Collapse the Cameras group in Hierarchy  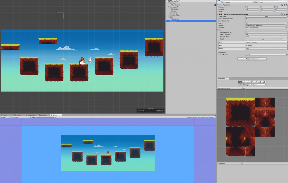pos(169,3)
